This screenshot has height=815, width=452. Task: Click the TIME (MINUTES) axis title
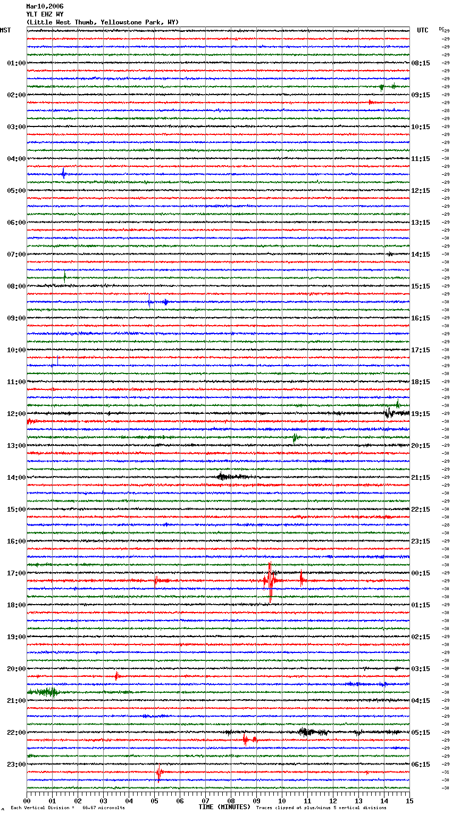[x=224, y=807]
